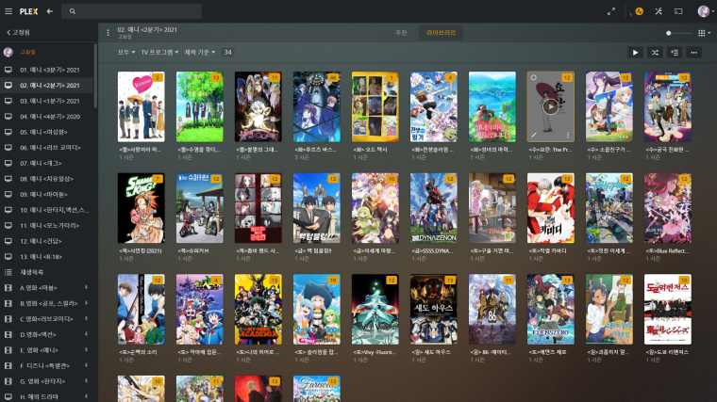Screen dimensions: 717x402
Task: Play the hovered 요괸 poster
Action: [x=550, y=106]
